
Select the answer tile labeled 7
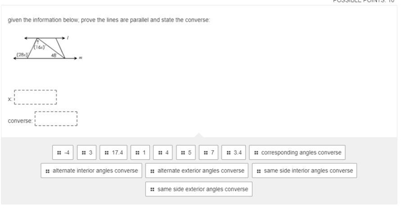tap(209, 152)
